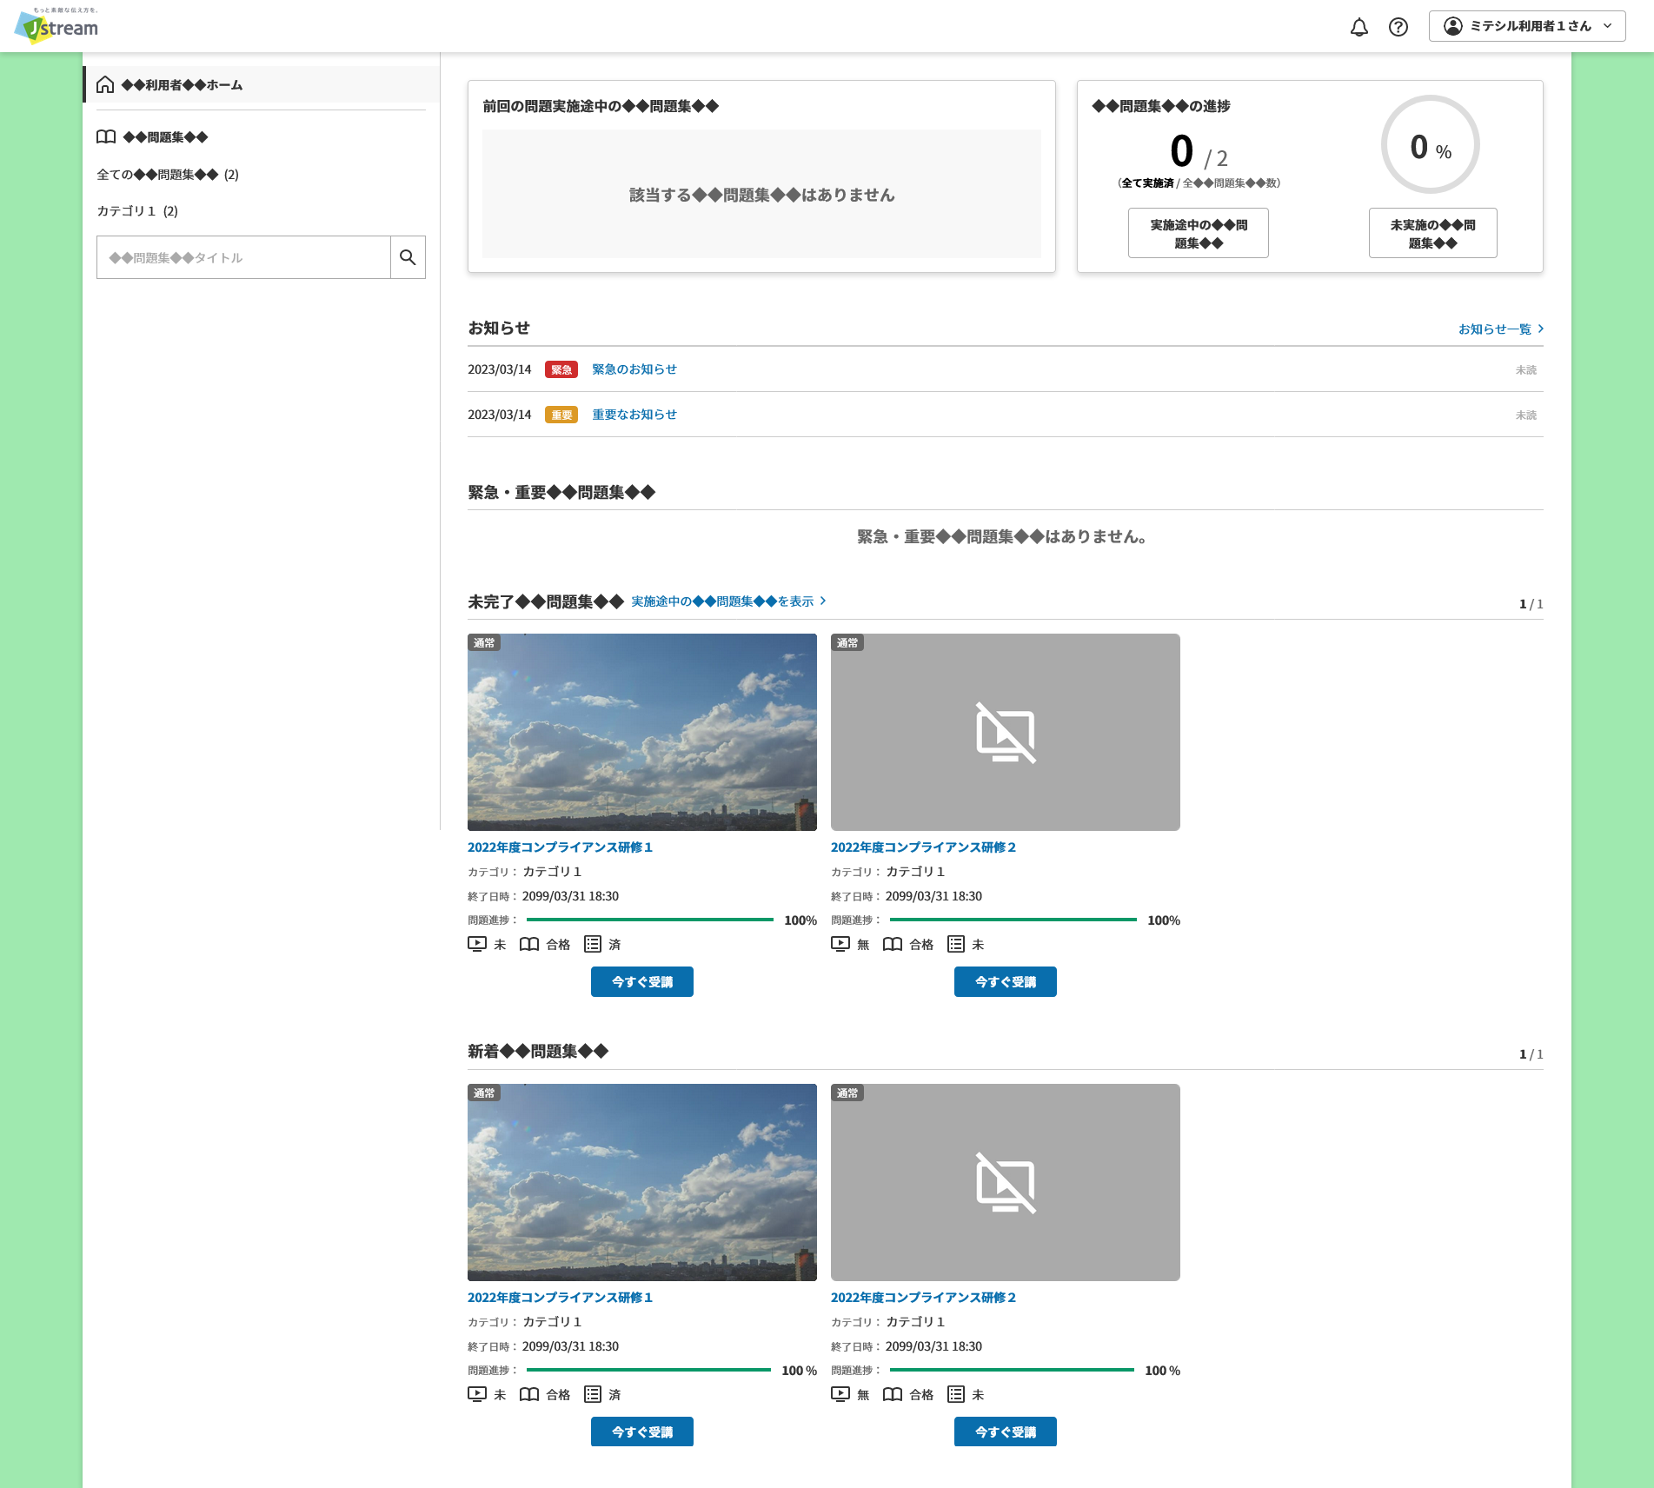Click video status icon of 新着 研修１ card
Image resolution: width=1654 pixels, height=1488 pixels.
coord(477,1394)
